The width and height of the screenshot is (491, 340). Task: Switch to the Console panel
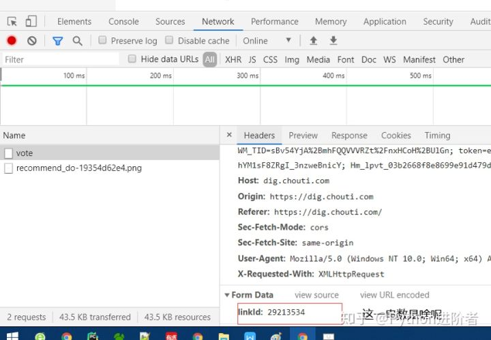(123, 22)
